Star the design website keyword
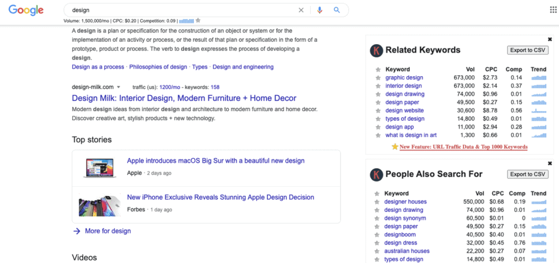The height and width of the screenshot is (263, 559). click(x=378, y=111)
